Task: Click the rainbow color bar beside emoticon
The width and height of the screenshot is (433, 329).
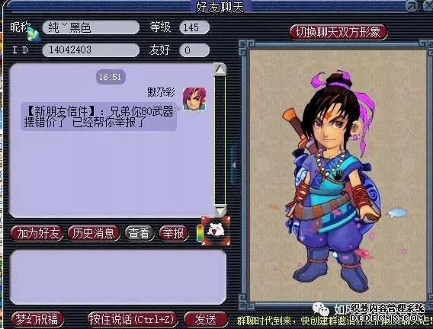Action: 200,233
